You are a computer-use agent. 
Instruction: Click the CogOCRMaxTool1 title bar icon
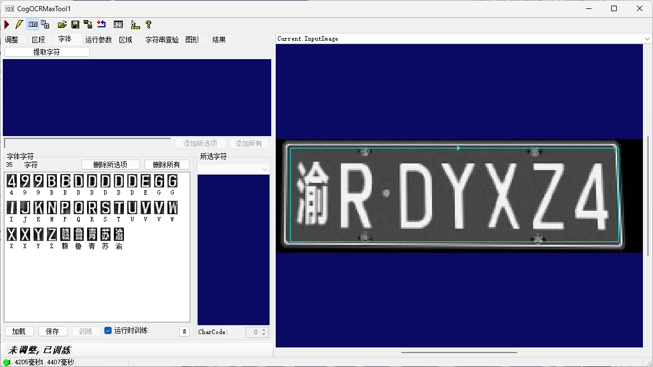(x=9, y=9)
